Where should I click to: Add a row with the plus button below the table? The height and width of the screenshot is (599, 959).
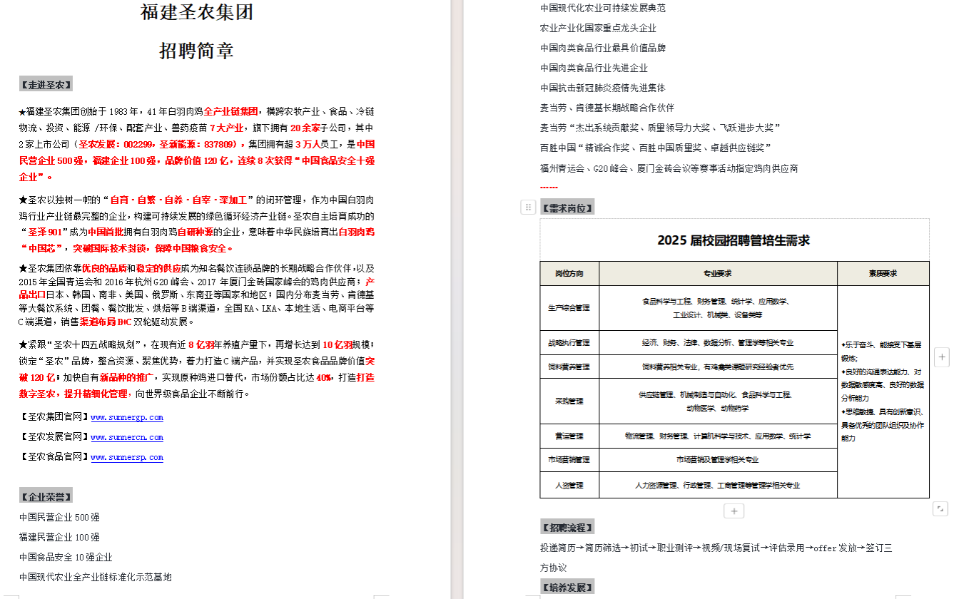pos(734,511)
